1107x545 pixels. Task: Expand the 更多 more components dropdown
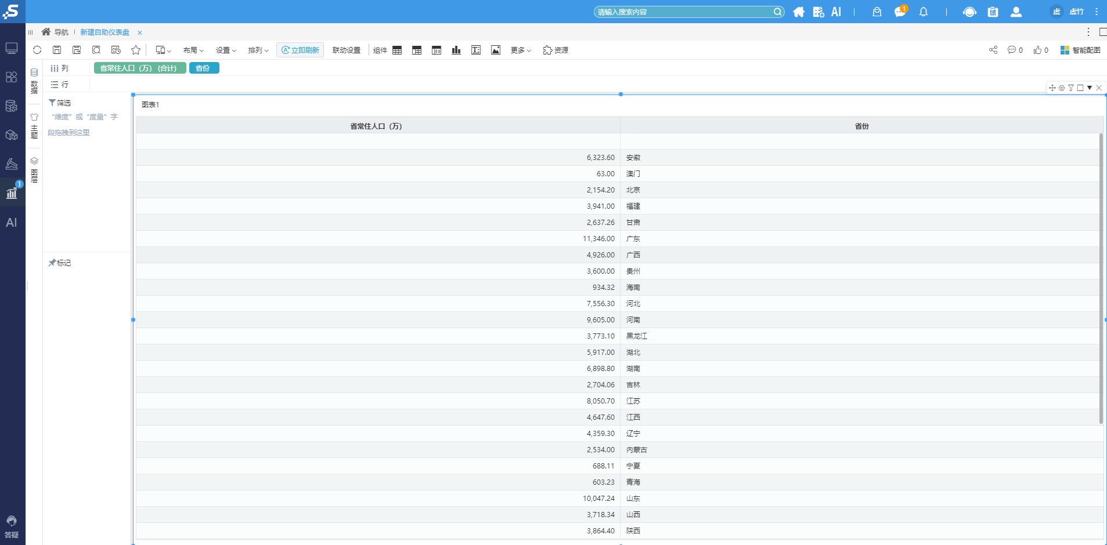[x=521, y=50]
